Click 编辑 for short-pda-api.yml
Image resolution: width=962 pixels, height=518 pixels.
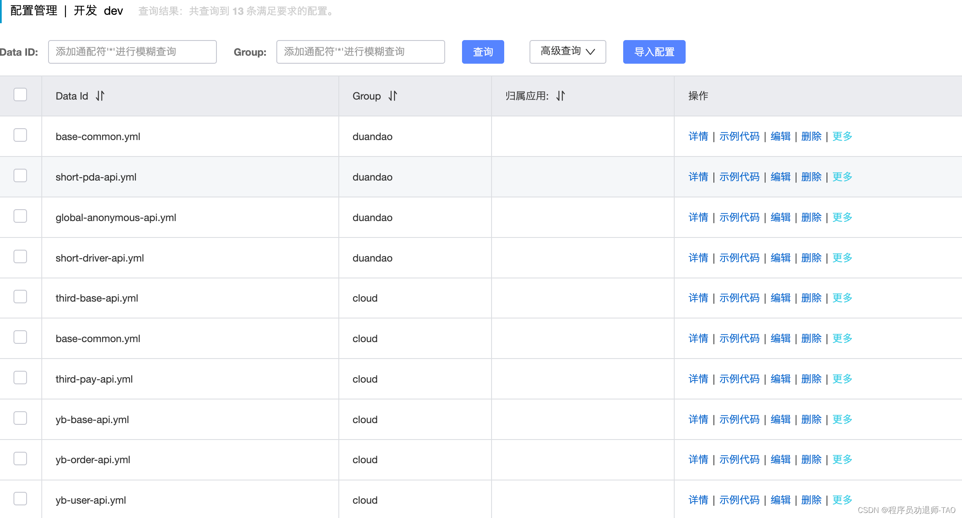click(781, 177)
